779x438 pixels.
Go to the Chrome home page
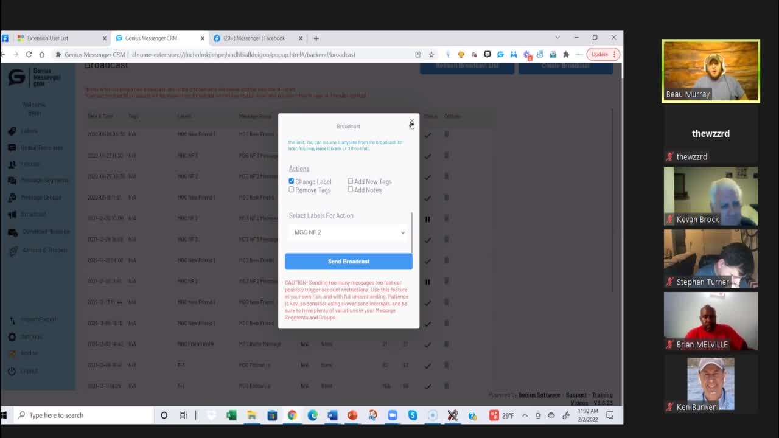point(42,54)
